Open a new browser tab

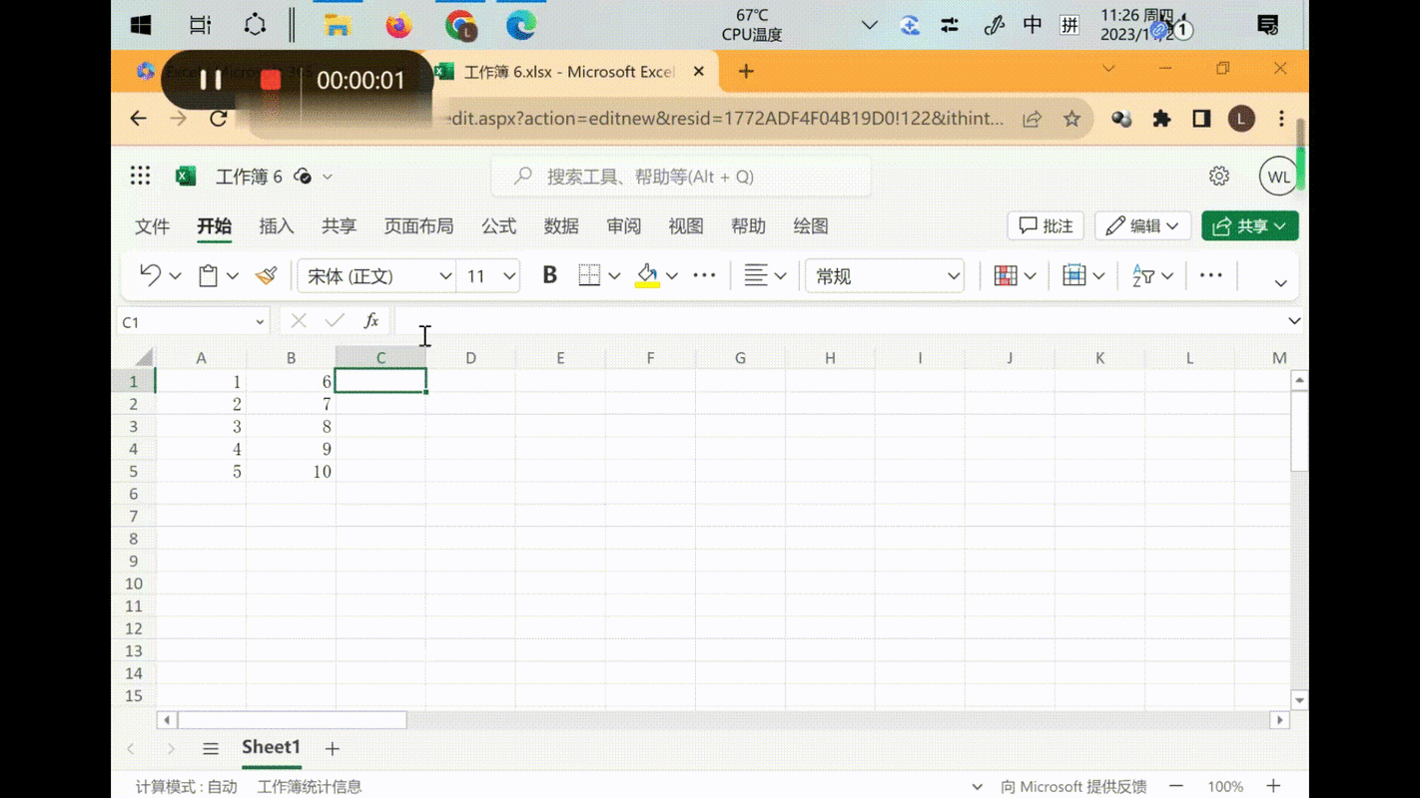tap(746, 71)
